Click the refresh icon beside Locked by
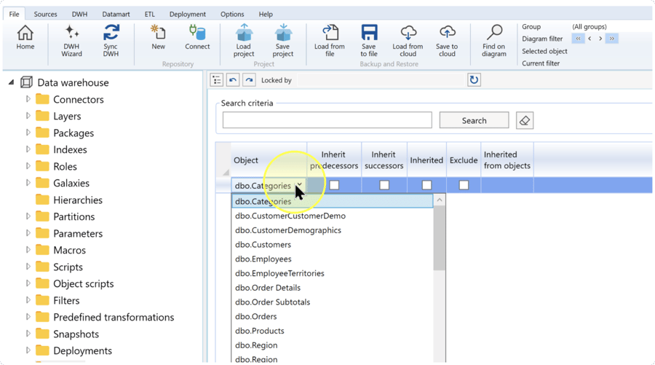Image resolution: width=655 pixels, height=365 pixels. click(x=474, y=80)
